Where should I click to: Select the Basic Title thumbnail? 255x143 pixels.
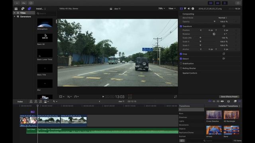pyautogui.click(x=45, y=68)
